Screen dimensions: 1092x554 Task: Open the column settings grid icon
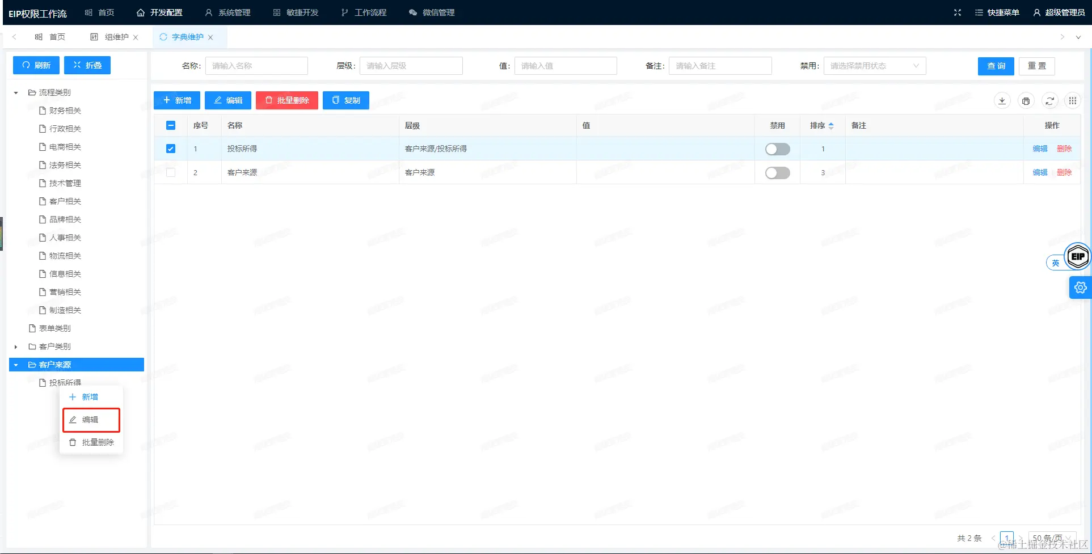[1073, 101]
